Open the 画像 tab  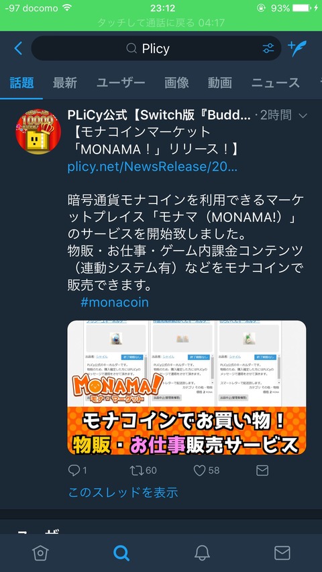click(x=176, y=82)
